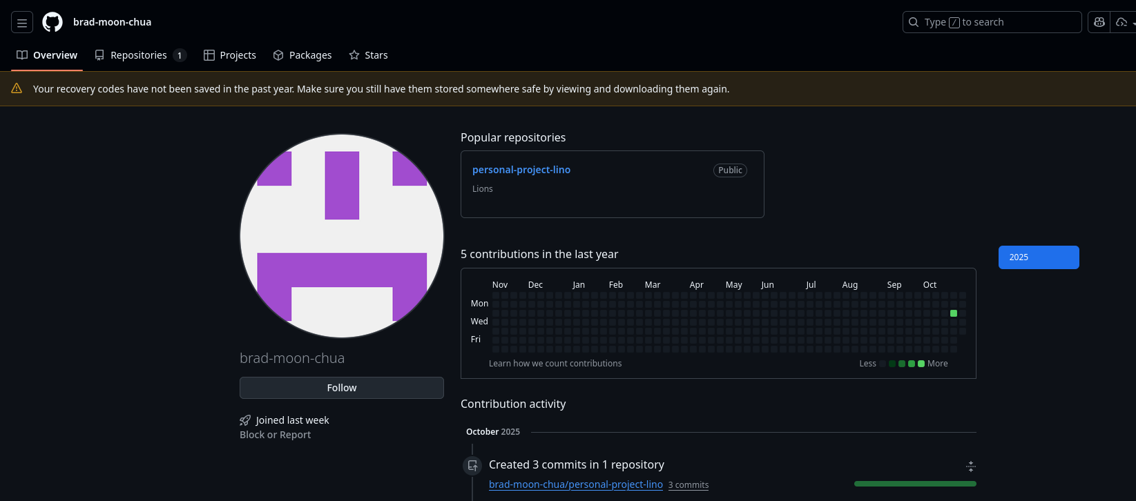Go to the Packages tab
The height and width of the screenshot is (501, 1136).
coord(302,55)
